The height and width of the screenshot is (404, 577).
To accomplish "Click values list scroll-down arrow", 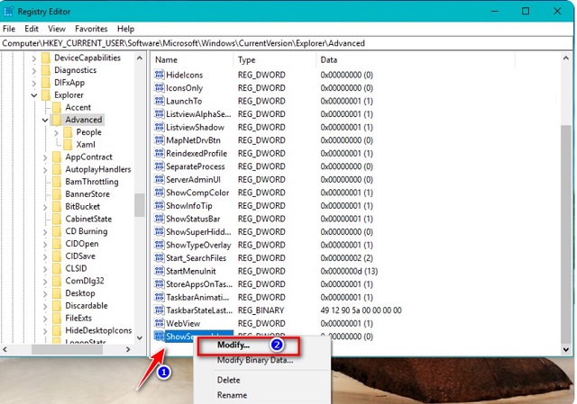I will pos(566,349).
